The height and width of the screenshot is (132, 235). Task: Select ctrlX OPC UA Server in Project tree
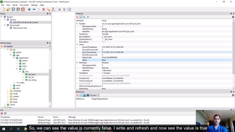[x=25, y=22]
